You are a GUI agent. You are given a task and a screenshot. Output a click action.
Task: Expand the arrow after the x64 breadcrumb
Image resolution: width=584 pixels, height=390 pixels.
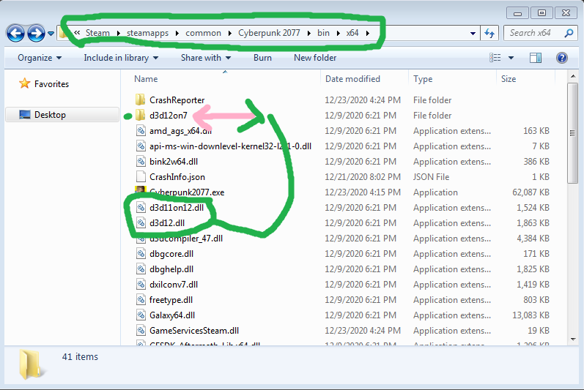(368, 33)
